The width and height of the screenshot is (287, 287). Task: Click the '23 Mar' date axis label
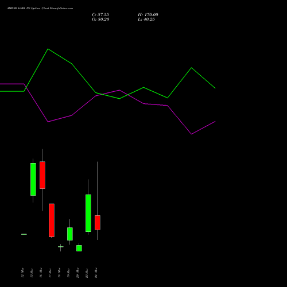coord(87,273)
